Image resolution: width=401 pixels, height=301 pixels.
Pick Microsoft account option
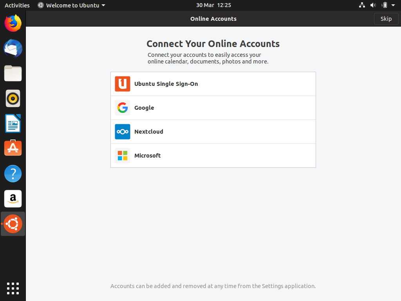(x=213, y=156)
